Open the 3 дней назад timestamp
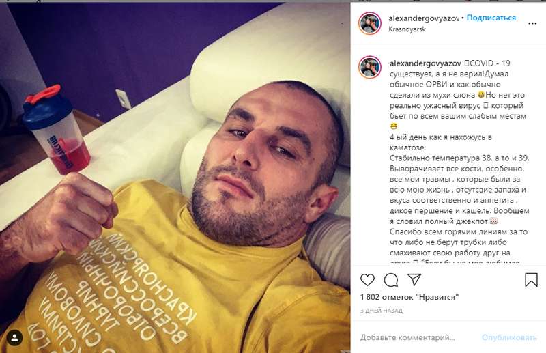Screen dimensions: 546x353 382,310
